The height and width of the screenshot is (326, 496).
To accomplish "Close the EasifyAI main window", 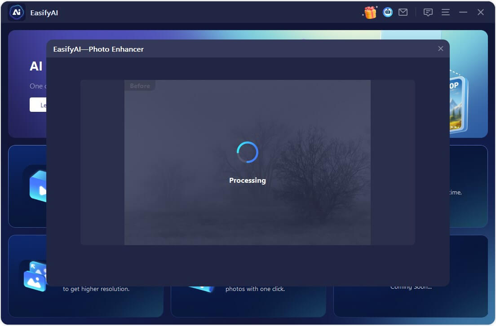I will [x=481, y=12].
